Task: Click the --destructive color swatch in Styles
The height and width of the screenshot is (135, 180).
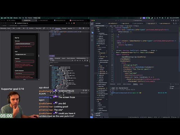Action: (60, 84)
